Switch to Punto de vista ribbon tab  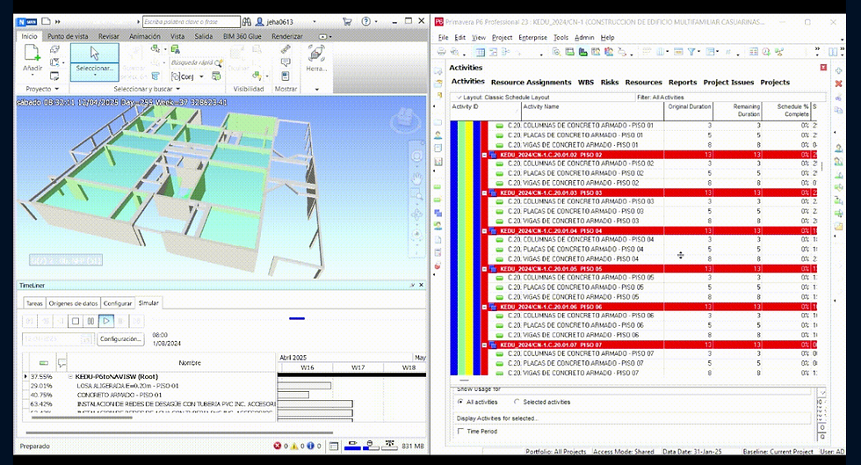point(68,36)
